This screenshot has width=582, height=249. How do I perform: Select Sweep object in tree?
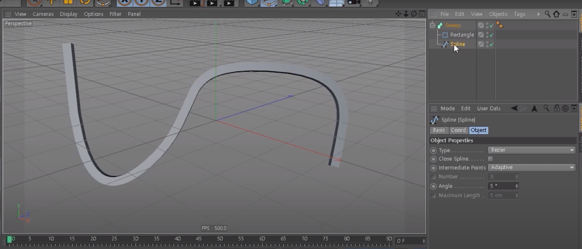point(453,25)
